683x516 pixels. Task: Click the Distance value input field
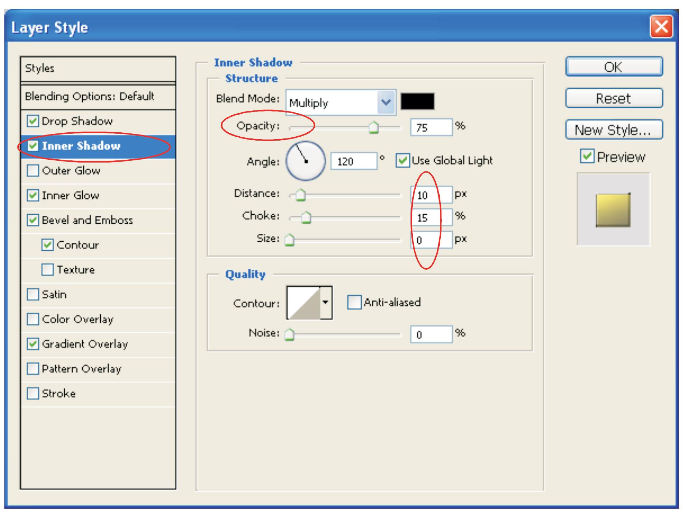point(431,195)
